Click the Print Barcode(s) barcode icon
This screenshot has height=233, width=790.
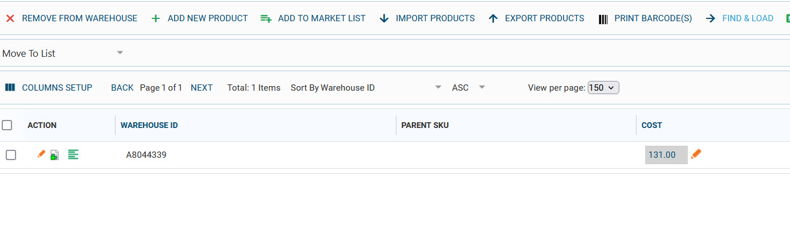[x=603, y=19]
